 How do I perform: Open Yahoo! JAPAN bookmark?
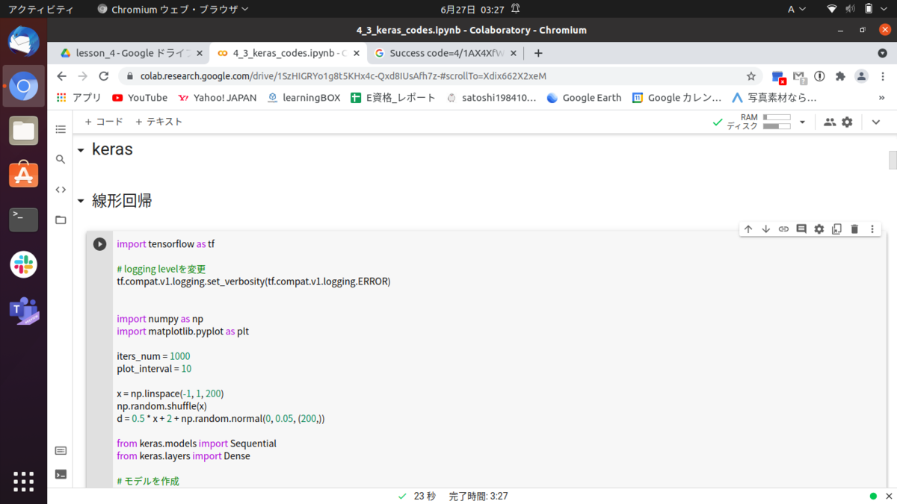pyautogui.click(x=217, y=98)
